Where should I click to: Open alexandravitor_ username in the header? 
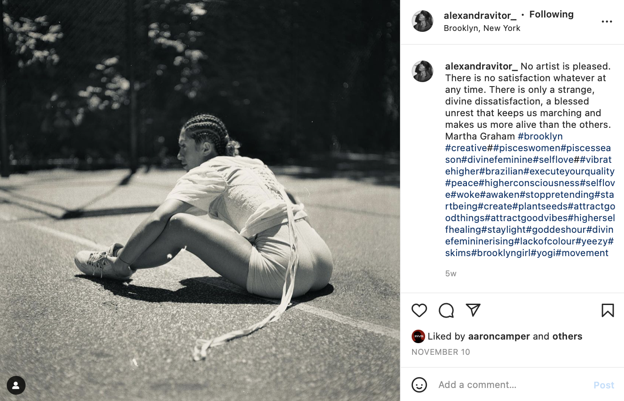(480, 15)
